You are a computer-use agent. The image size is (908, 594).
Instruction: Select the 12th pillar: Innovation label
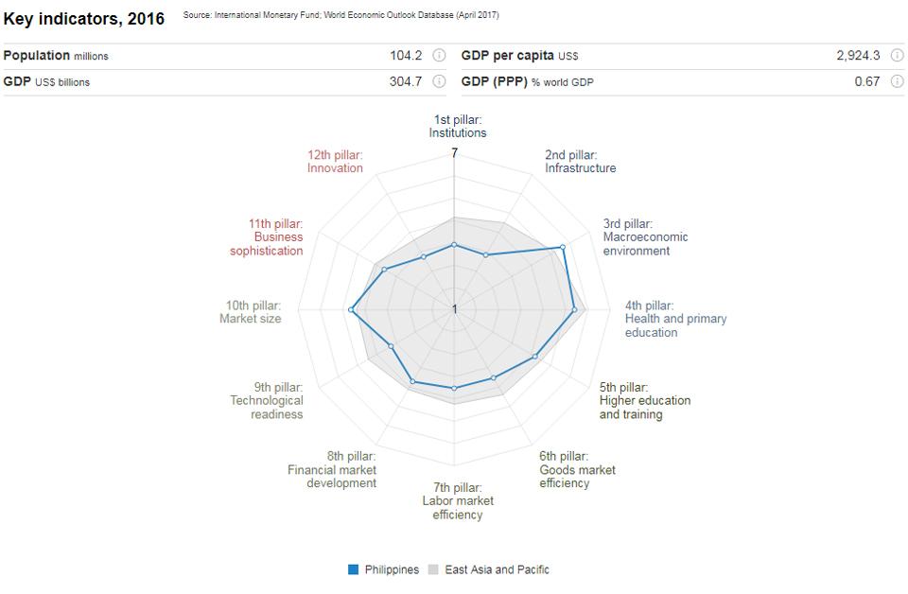tap(335, 162)
